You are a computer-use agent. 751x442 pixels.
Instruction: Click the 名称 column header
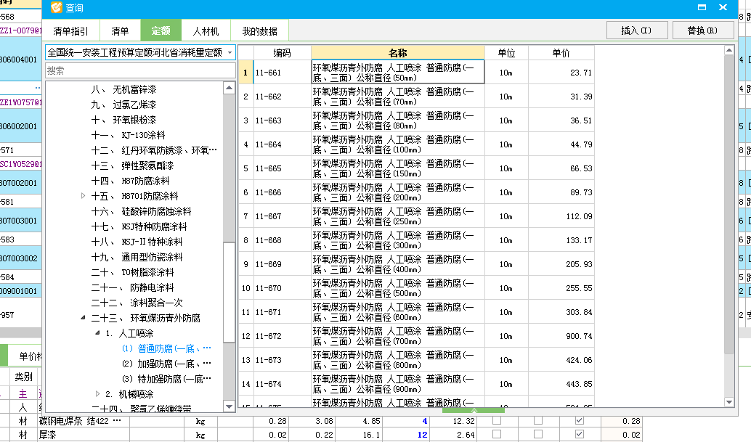398,52
